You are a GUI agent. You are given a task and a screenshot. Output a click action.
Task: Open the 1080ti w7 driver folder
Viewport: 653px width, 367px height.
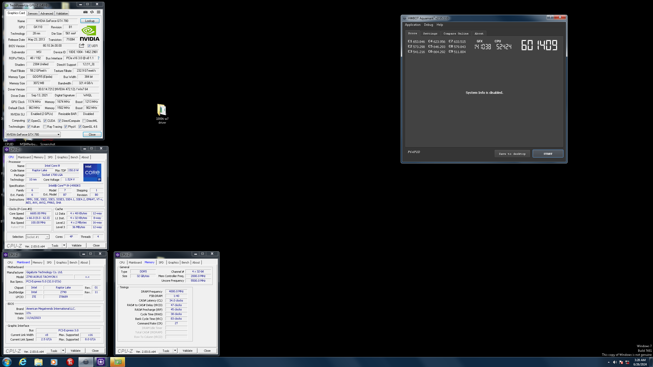tap(162, 113)
